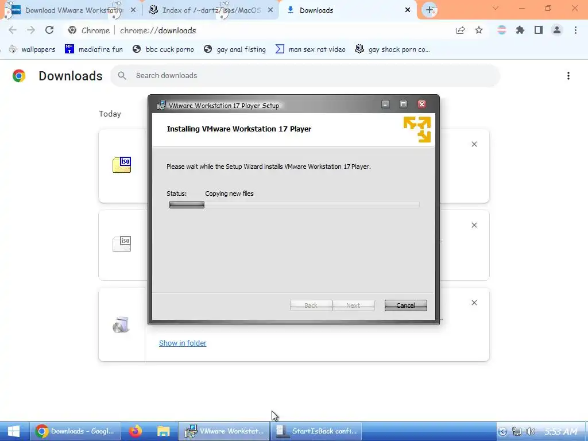Open the Downloads page more actions menu
Viewport: 588px width, 441px height.
[568, 76]
